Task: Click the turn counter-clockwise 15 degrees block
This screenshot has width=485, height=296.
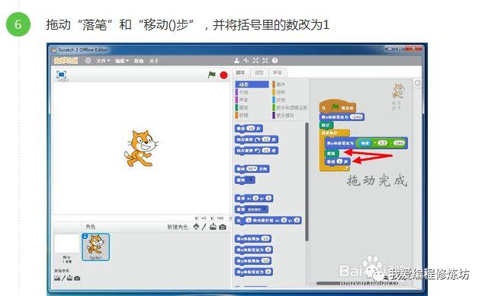Action: 256,151
